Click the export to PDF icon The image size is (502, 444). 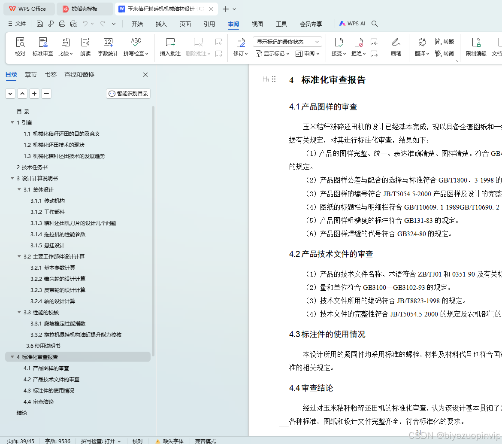51,24
